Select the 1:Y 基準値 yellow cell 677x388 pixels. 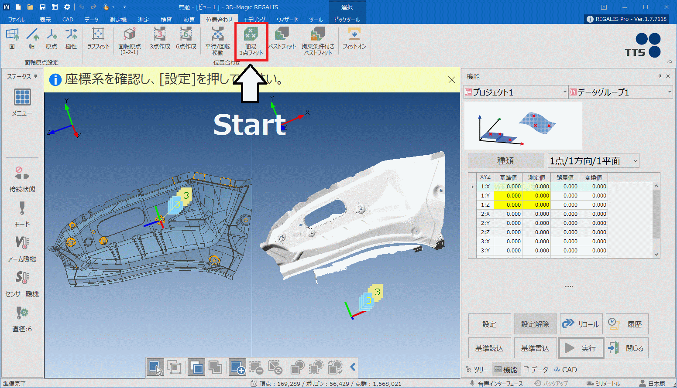(x=508, y=196)
